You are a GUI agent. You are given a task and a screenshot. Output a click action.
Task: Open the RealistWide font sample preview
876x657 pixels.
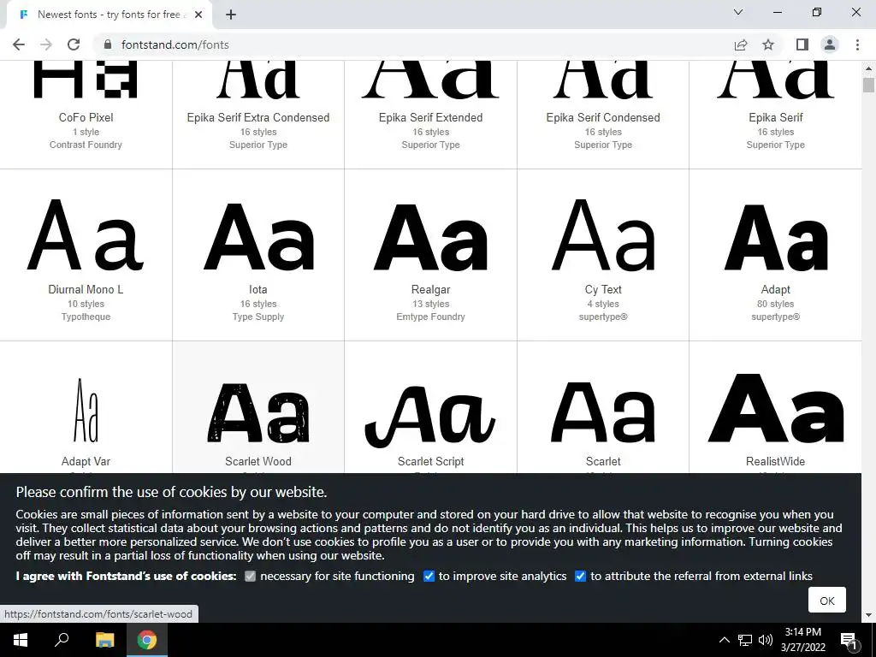pyautogui.click(x=775, y=408)
